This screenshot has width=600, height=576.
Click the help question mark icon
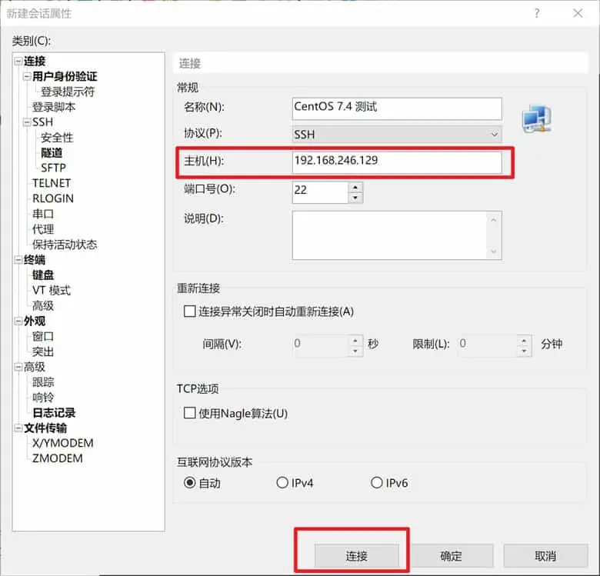(537, 13)
